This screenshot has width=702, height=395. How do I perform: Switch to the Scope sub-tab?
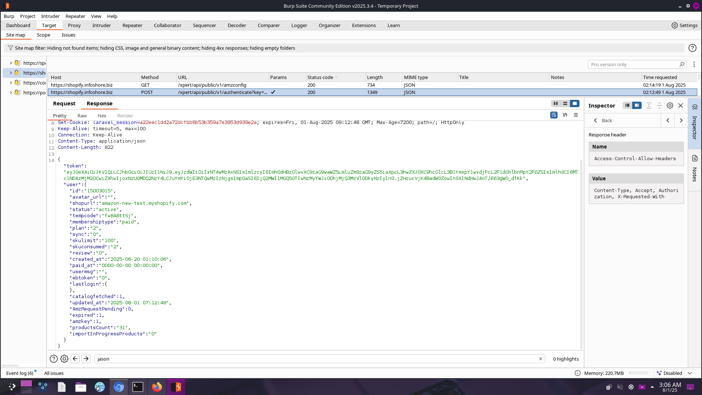pyautogui.click(x=44, y=35)
